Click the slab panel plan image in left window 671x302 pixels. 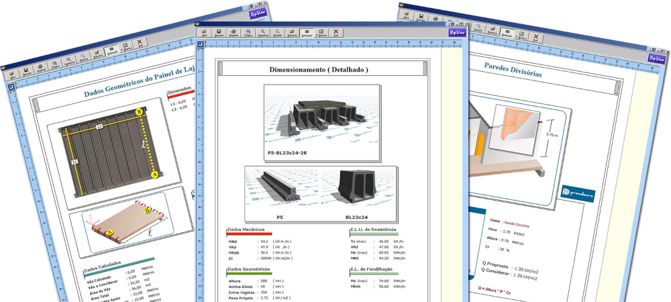pyautogui.click(x=111, y=154)
